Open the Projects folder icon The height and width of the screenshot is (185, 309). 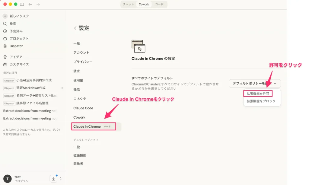coord(5,39)
